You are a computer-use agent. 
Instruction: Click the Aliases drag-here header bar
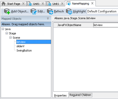click(x=26, y=24)
